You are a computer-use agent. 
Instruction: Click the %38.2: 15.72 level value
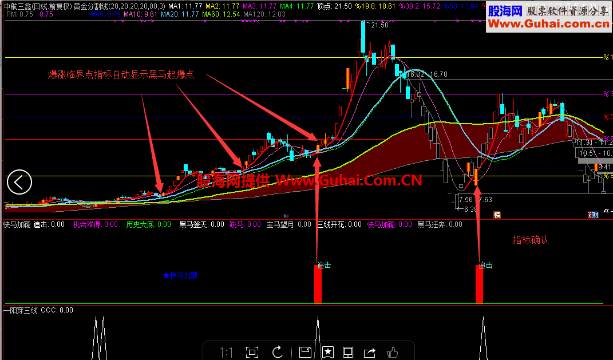click(419, 6)
